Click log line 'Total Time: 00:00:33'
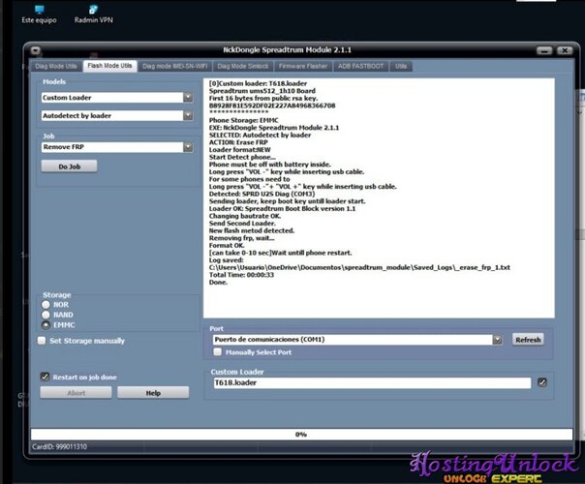This screenshot has width=585, height=484. click(241, 275)
